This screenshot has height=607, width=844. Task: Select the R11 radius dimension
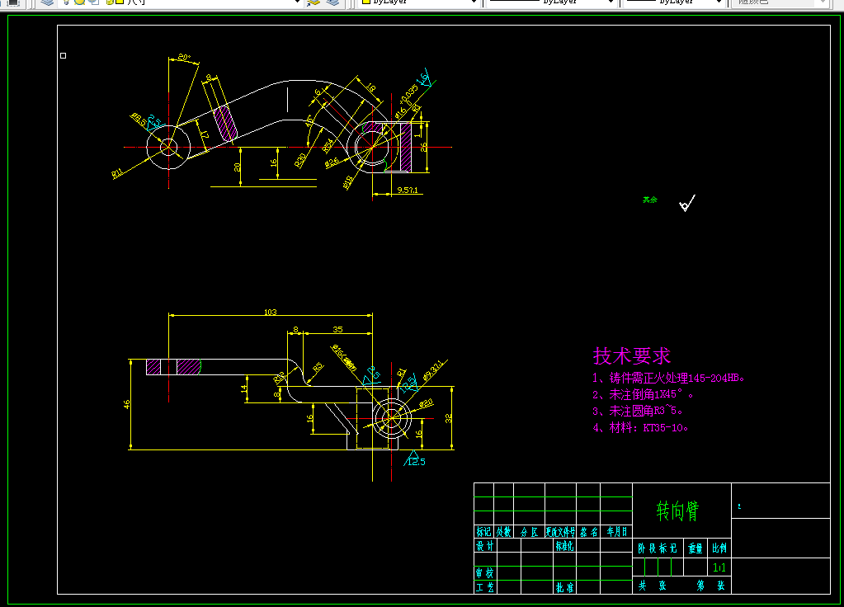tap(117, 173)
